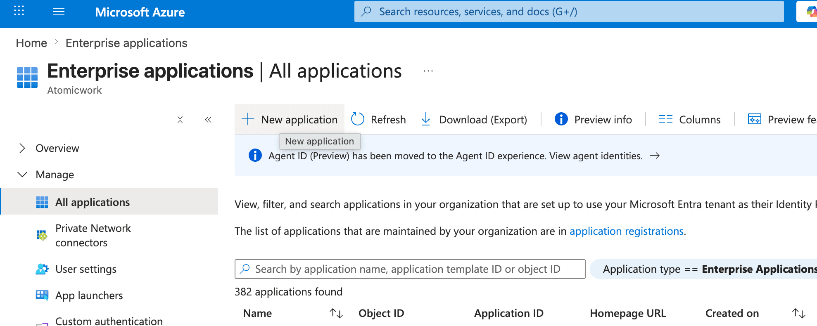Open the more options ellipsis

428,71
